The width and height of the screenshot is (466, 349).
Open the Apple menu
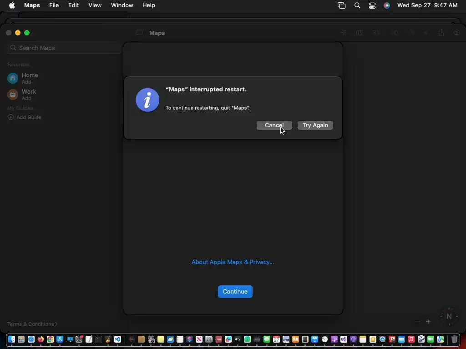tap(12, 5)
